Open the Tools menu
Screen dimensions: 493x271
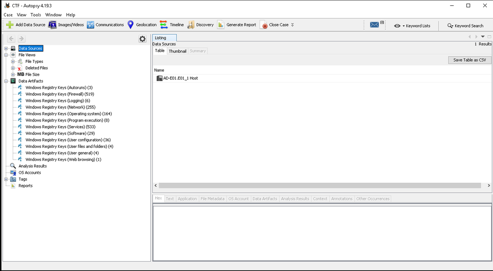tap(36, 15)
